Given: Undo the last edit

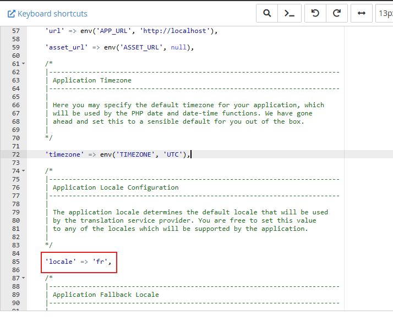Looking at the screenshot, I should click(x=315, y=14).
